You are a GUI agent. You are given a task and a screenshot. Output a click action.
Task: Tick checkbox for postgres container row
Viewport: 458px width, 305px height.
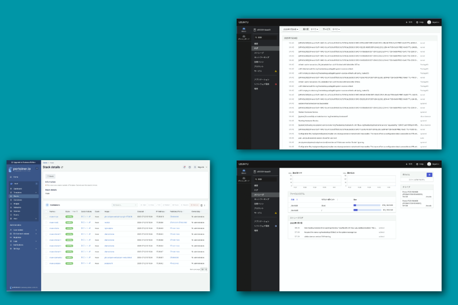pos(46,263)
